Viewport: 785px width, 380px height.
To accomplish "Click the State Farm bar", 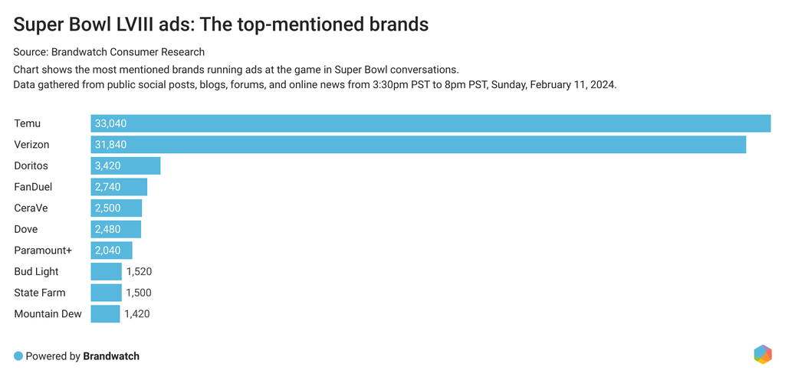I will coord(106,293).
